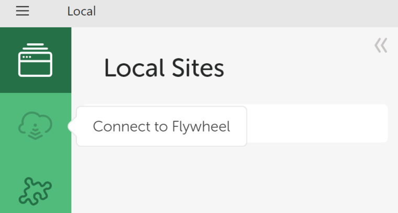398x213 pixels.
Task: Click the Local Sites heading
Action: click(x=164, y=68)
